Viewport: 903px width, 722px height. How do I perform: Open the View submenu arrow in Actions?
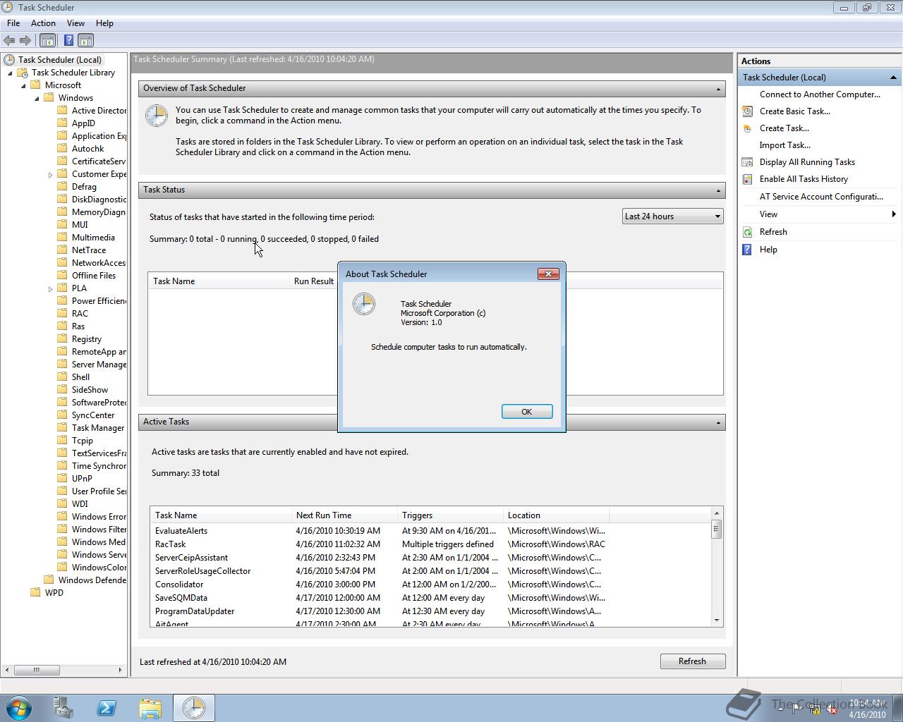point(894,214)
